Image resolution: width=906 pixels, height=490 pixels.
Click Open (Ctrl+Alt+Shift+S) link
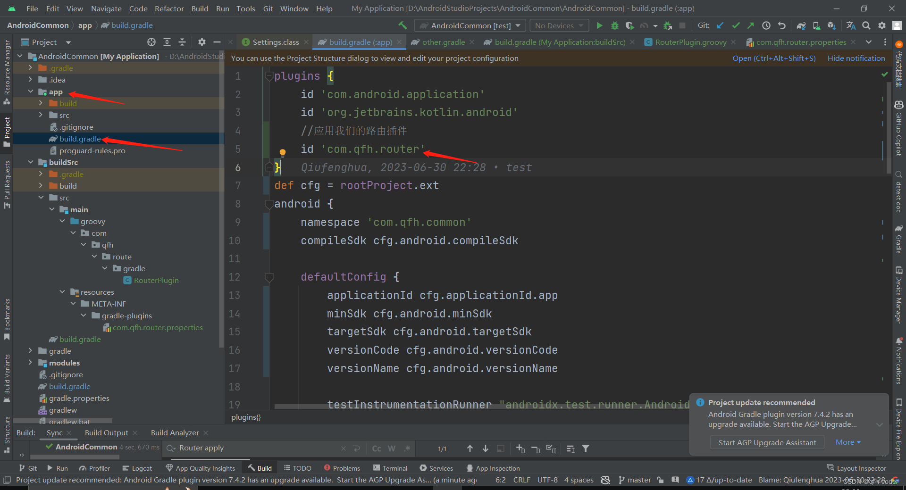click(774, 58)
